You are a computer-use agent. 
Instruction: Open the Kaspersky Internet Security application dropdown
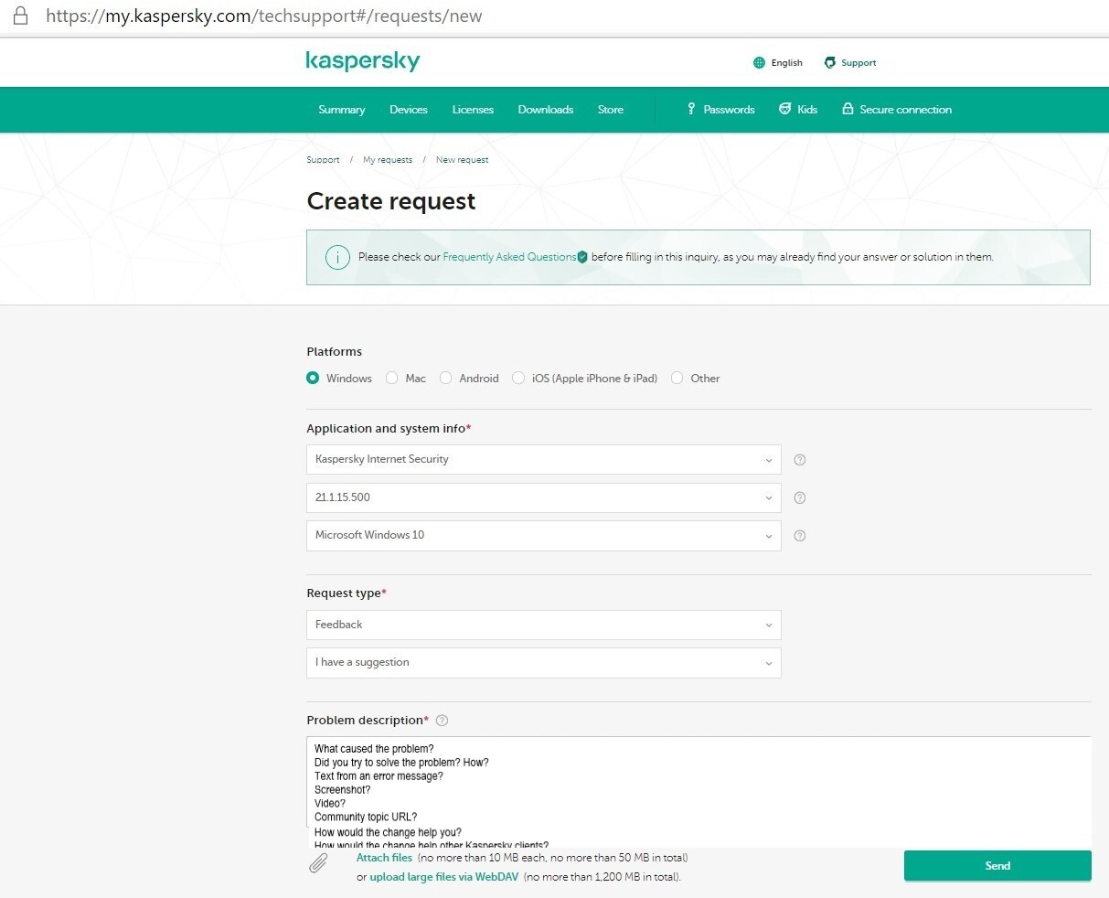tap(544, 460)
